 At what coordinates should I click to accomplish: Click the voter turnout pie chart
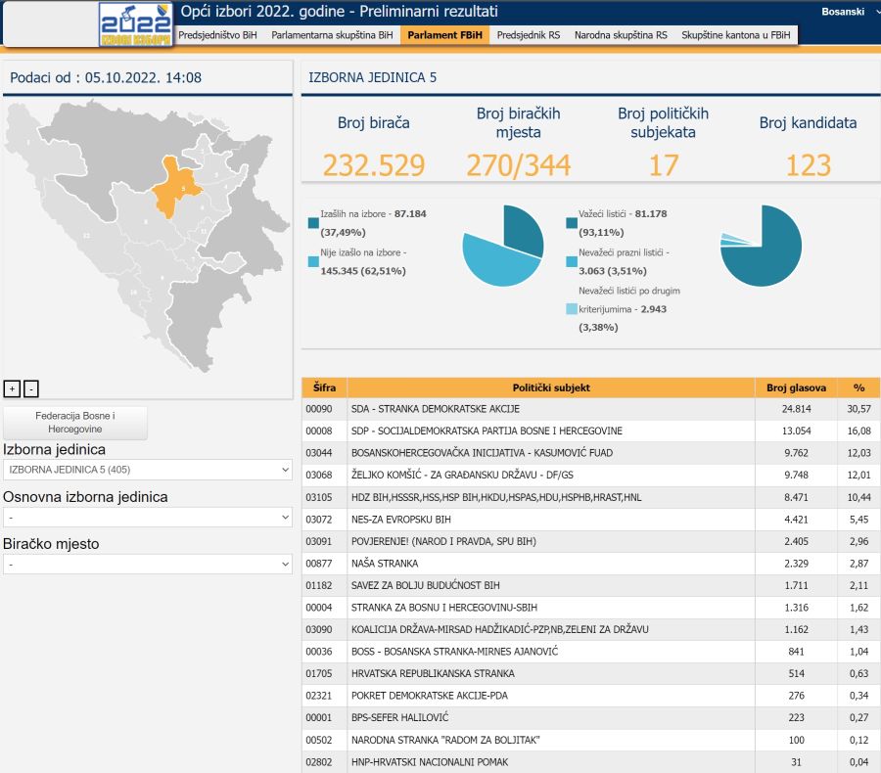[502, 246]
